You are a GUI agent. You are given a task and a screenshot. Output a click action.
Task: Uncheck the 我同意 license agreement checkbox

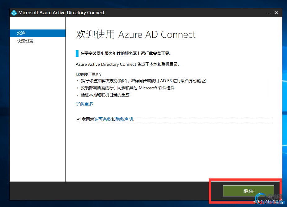78,119
